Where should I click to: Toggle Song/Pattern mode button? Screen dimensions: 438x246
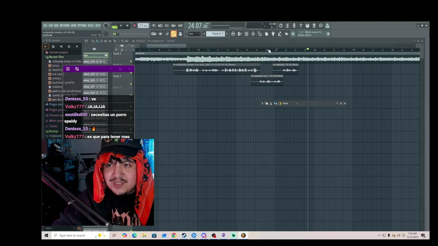click(114, 26)
